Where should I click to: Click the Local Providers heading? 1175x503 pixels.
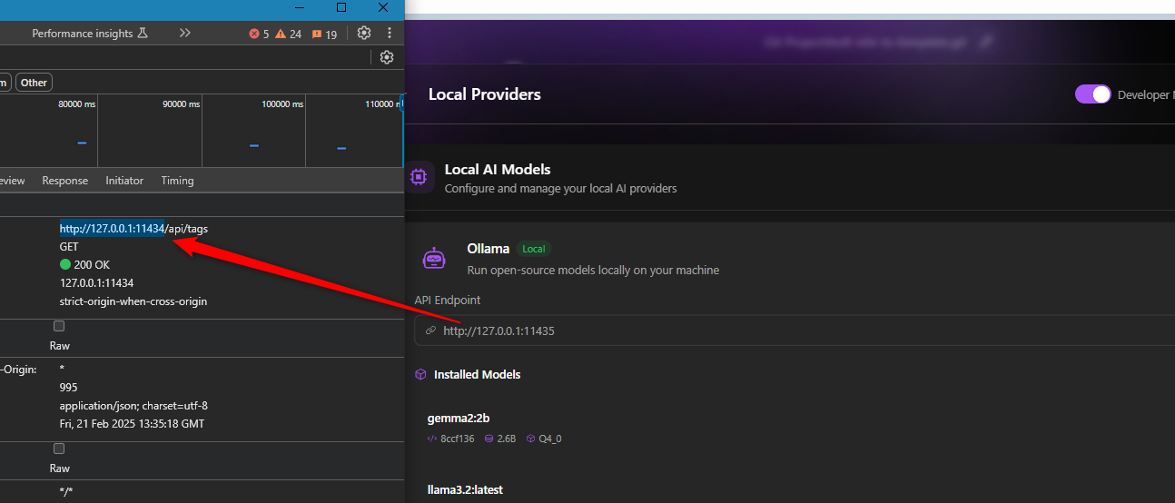(x=484, y=94)
